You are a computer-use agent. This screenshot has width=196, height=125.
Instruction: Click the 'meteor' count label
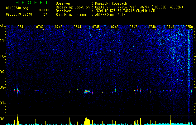pos(44,10)
